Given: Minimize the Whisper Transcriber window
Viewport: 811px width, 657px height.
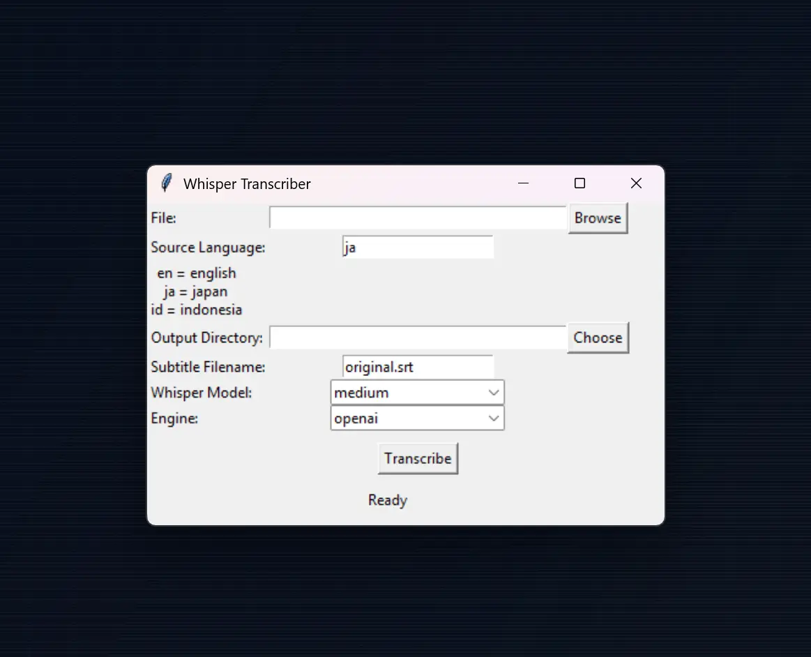Looking at the screenshot, I should tap(524, 183).
